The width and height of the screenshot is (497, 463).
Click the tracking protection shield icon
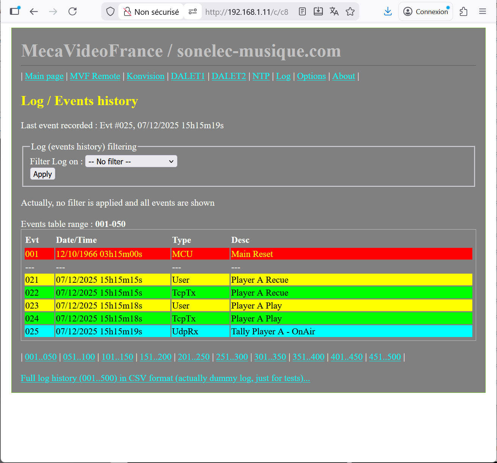110,12
